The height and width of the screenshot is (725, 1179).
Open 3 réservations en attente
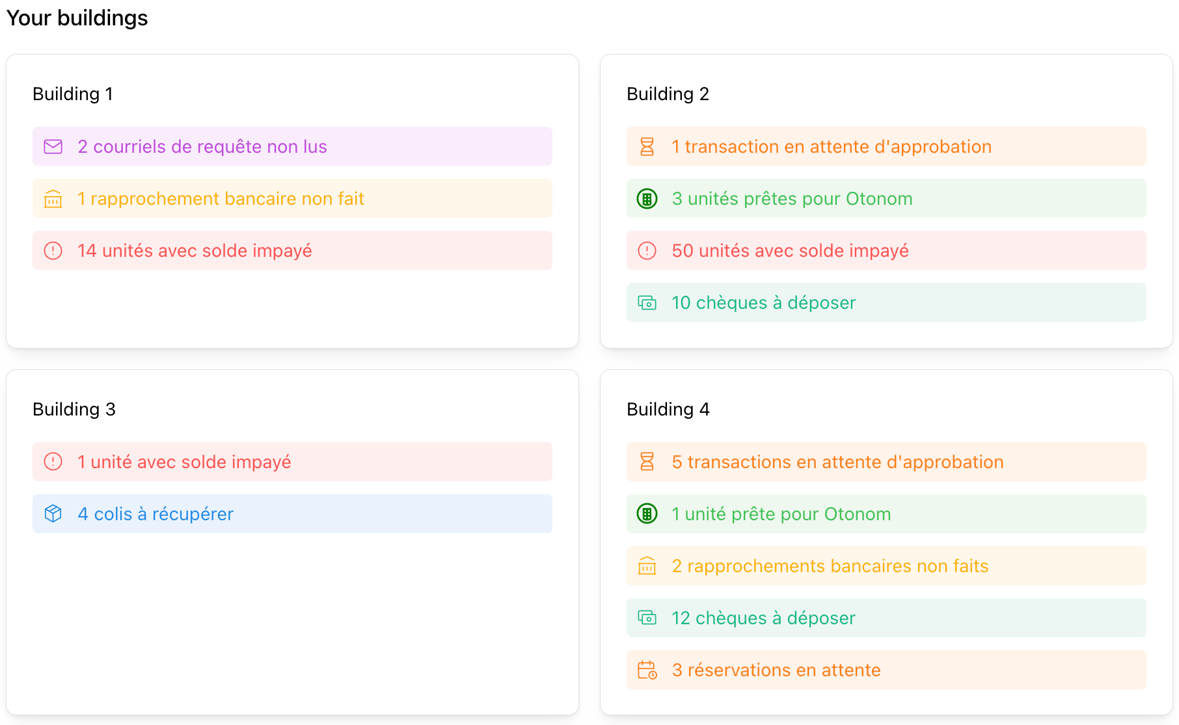(776, 670)
